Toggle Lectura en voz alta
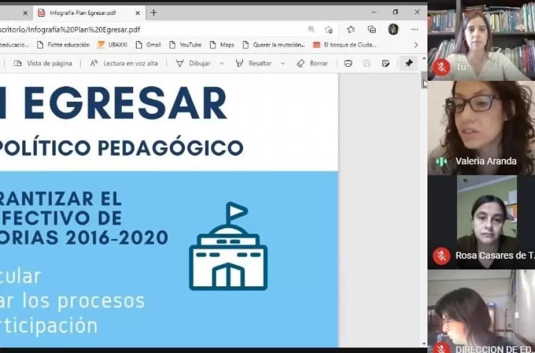This screenshot has height=353, width=535. click(124, 63)
